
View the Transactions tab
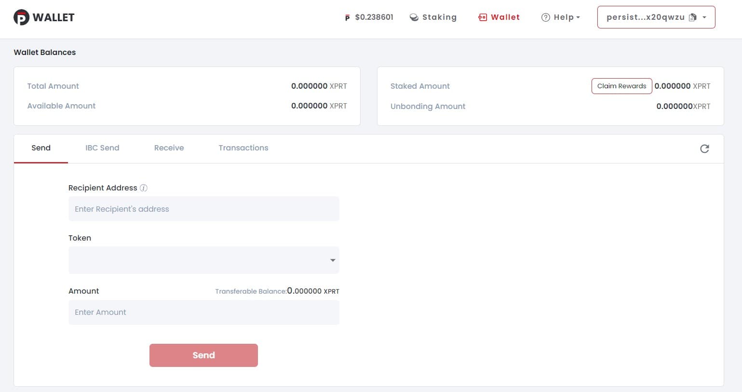click(x=243, y=148)
